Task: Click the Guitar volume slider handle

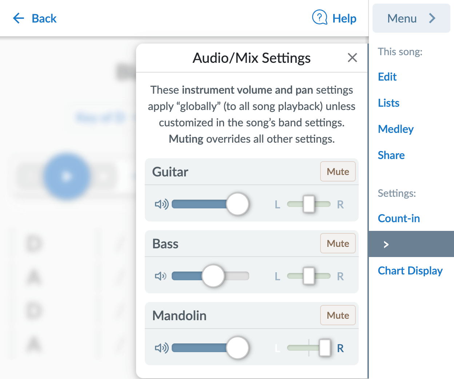Action: tap(238, 204)
